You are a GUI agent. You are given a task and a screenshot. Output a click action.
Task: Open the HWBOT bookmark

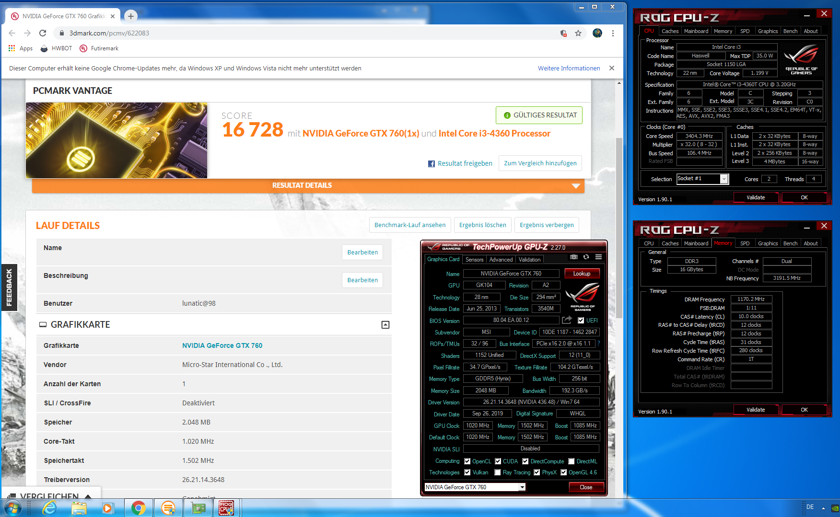click(57, 48)
